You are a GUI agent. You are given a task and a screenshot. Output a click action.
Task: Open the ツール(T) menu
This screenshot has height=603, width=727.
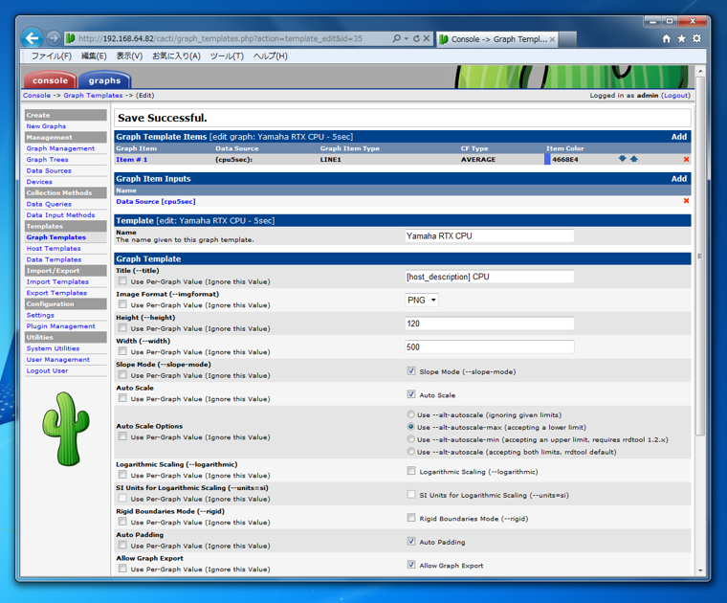227,56
